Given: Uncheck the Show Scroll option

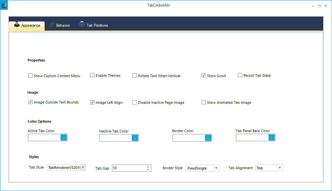Looking at the screenshot, I should pos(203,75).
